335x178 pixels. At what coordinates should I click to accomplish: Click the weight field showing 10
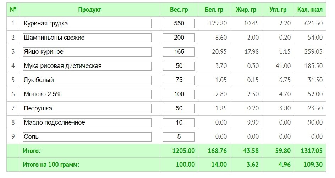click(x=179, y=123)
